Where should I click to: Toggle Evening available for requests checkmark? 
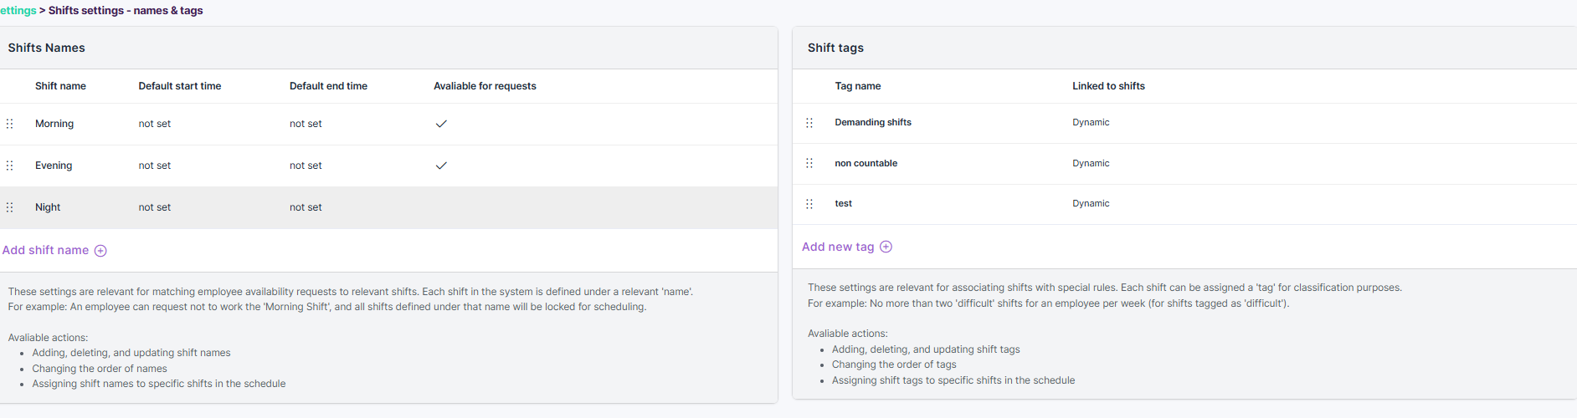tap(441, 166)
